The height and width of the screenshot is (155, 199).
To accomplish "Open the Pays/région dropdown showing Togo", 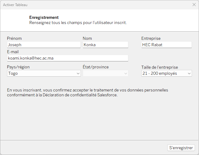I will click(44, 73).
